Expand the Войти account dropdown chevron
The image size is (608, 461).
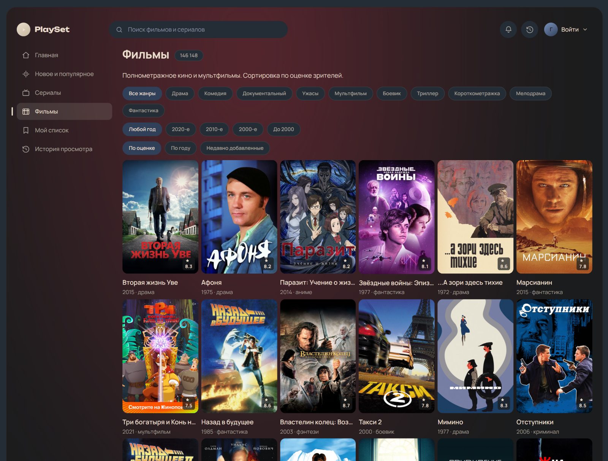585,29
